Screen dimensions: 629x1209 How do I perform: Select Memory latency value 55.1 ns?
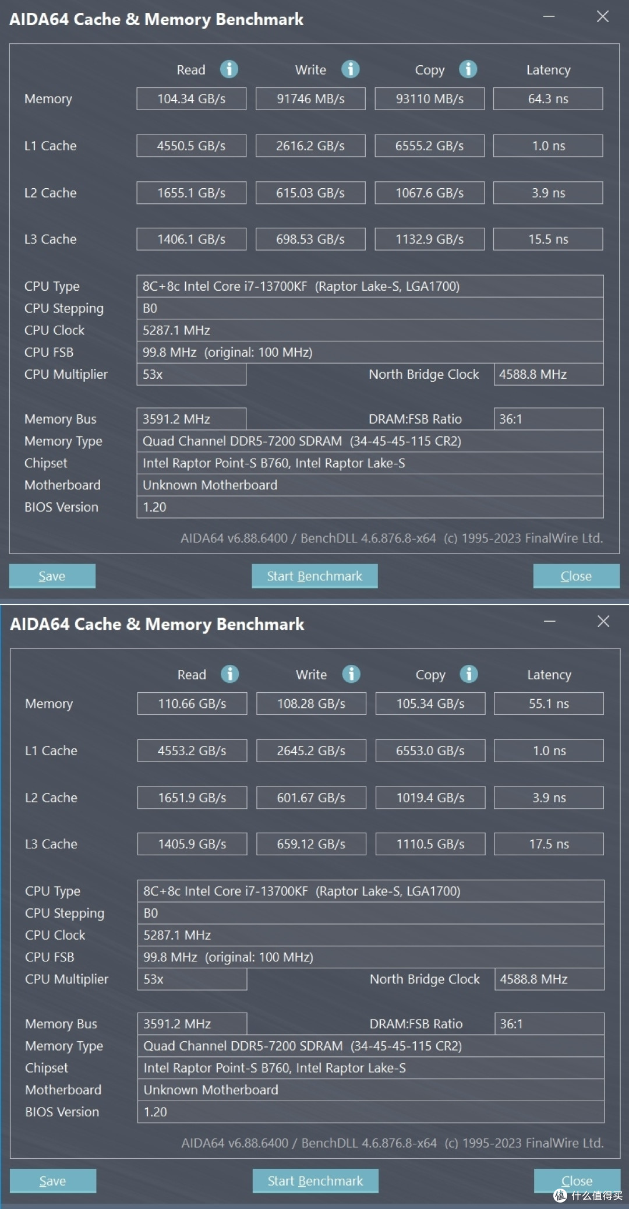tap(549, 703)
